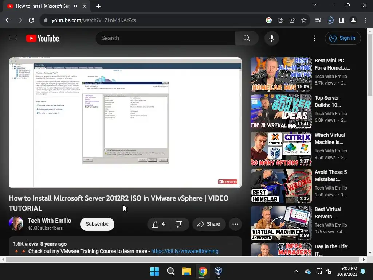
Task: Close the YouTube tab
Action: pos(85,6)
